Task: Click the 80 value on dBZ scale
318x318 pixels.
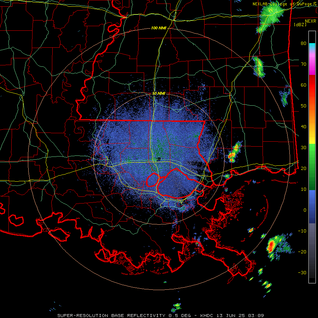Action: [304, 43]
